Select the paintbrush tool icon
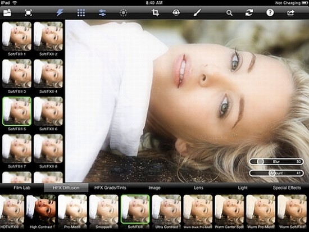Image resolution: width=309 pixels, height=232 pixels. click(197, 12)
